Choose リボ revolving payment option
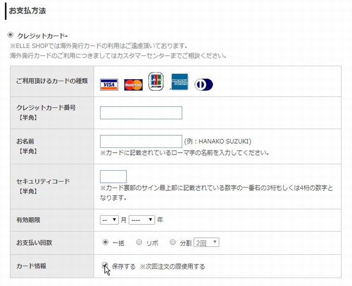 click(x=139, y=242)
